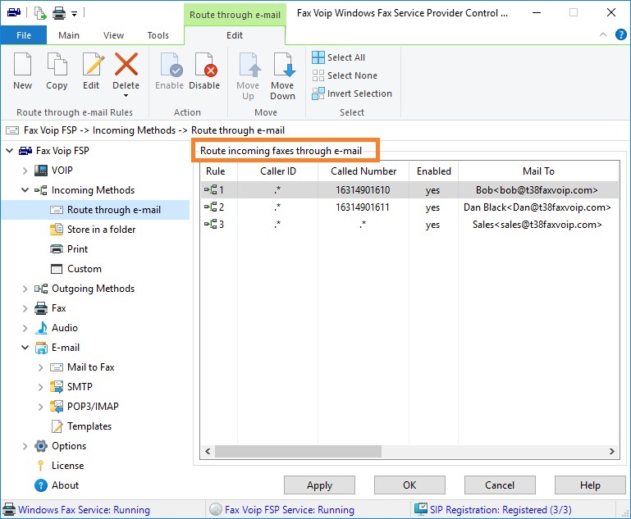Expand the Mail to Fax node
This screenshot has height=519, width=631.
pyautogui.click(x=40, y=367)
